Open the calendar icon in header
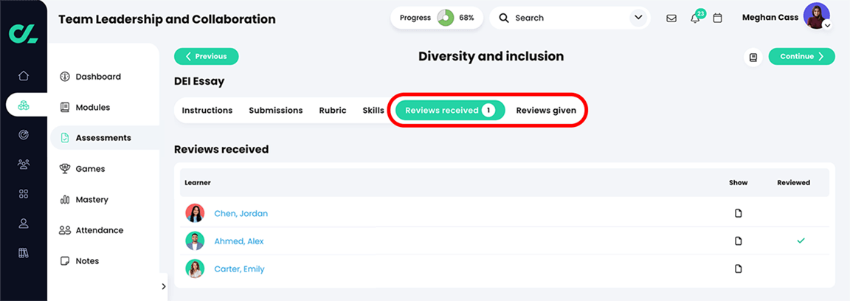850x301 pixels. [x=717, y=18]
